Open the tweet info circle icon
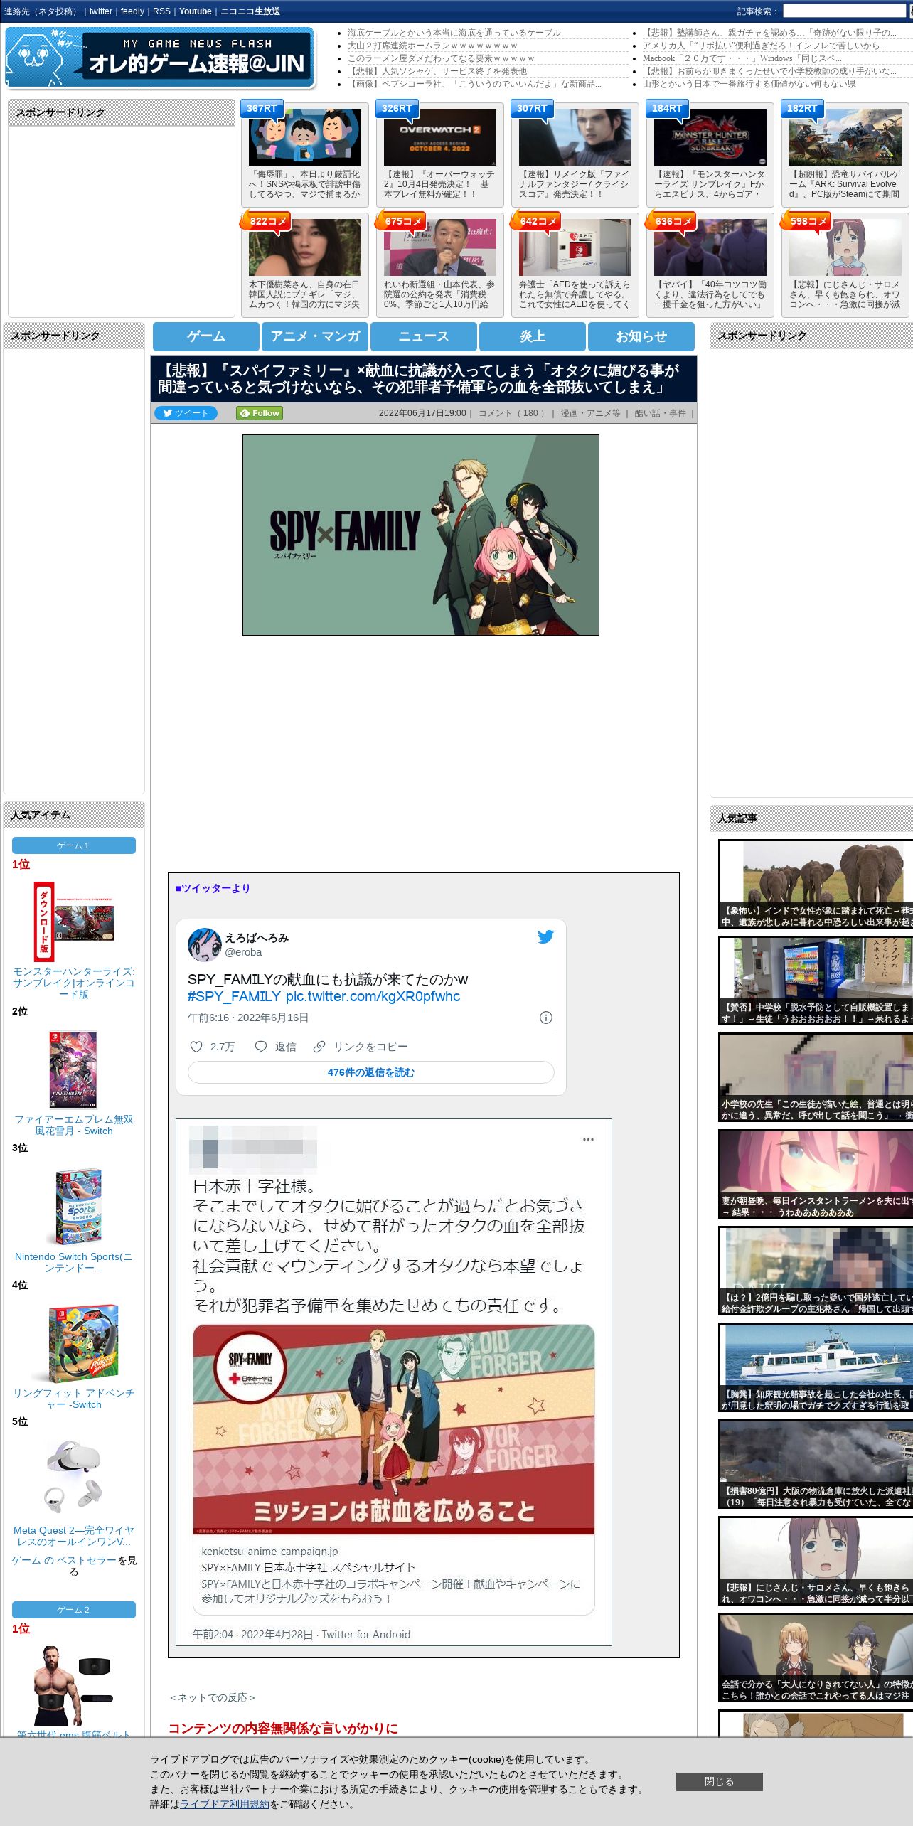913x1826 pixels. (546, 1018)
